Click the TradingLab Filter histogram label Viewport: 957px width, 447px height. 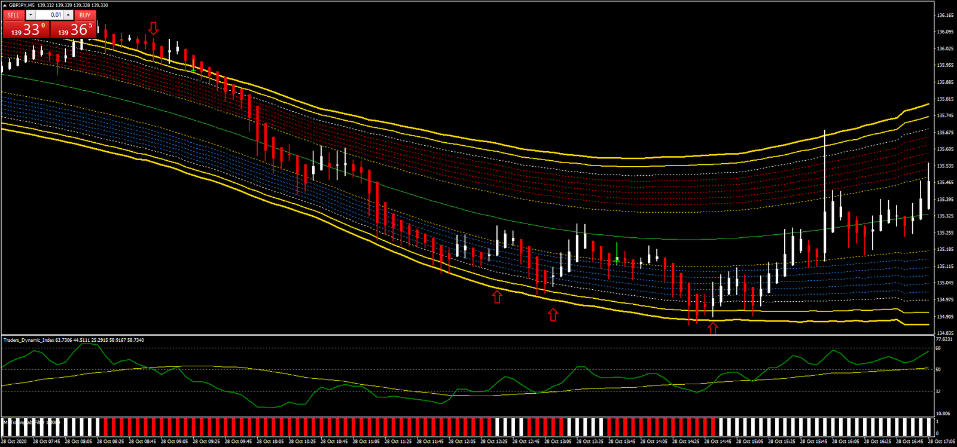(32, 422)
